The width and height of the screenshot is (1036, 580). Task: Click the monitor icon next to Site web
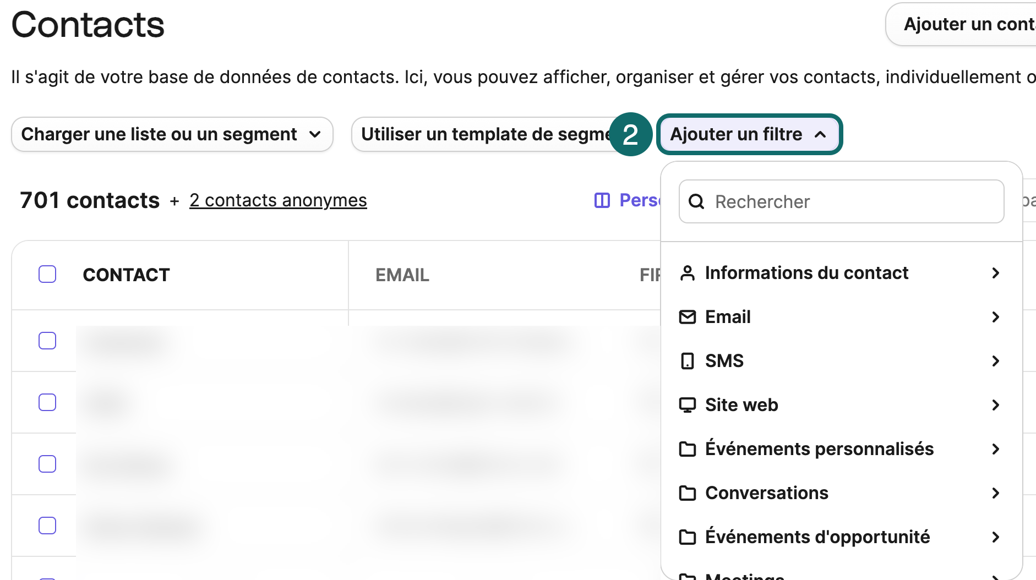point(687,405)
